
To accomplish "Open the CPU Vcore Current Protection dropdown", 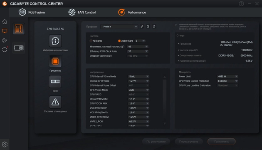I will [x=227, y=81].
